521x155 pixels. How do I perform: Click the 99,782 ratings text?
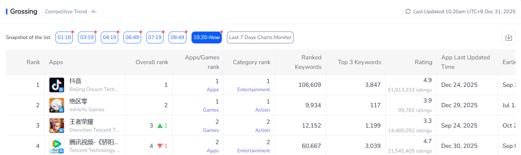[415, 110]
